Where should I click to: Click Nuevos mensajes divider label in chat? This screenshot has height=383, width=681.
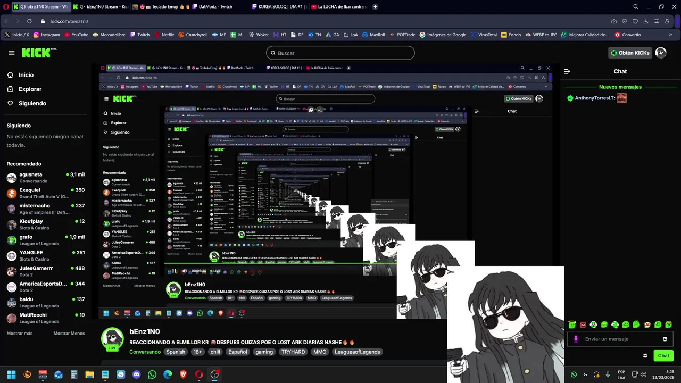620,87
